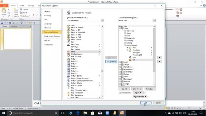Expand the Clipboard group in the tree

[x=125, y=31]
